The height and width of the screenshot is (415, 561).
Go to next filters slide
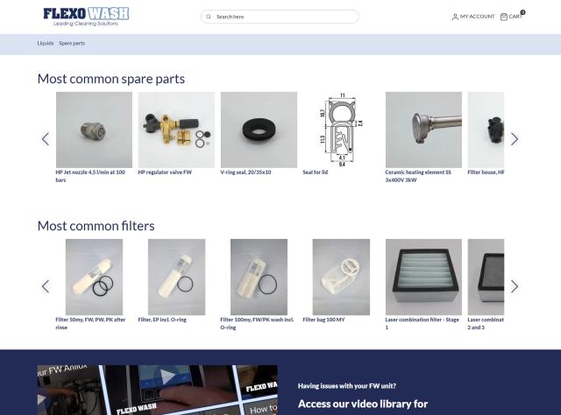click(x=515, y=286)
